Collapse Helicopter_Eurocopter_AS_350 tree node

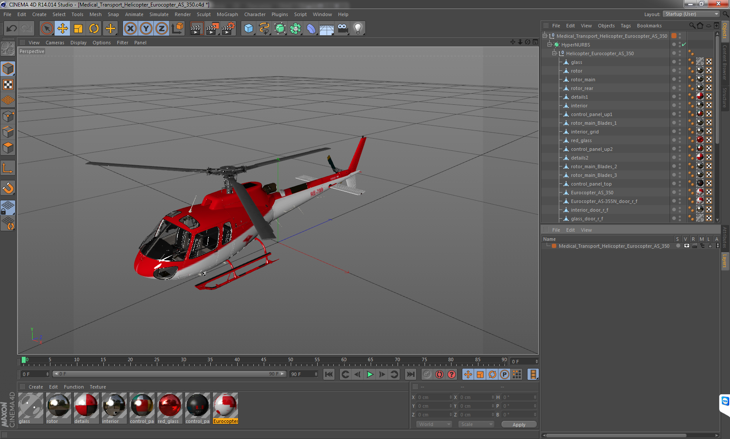pos(554,53)
